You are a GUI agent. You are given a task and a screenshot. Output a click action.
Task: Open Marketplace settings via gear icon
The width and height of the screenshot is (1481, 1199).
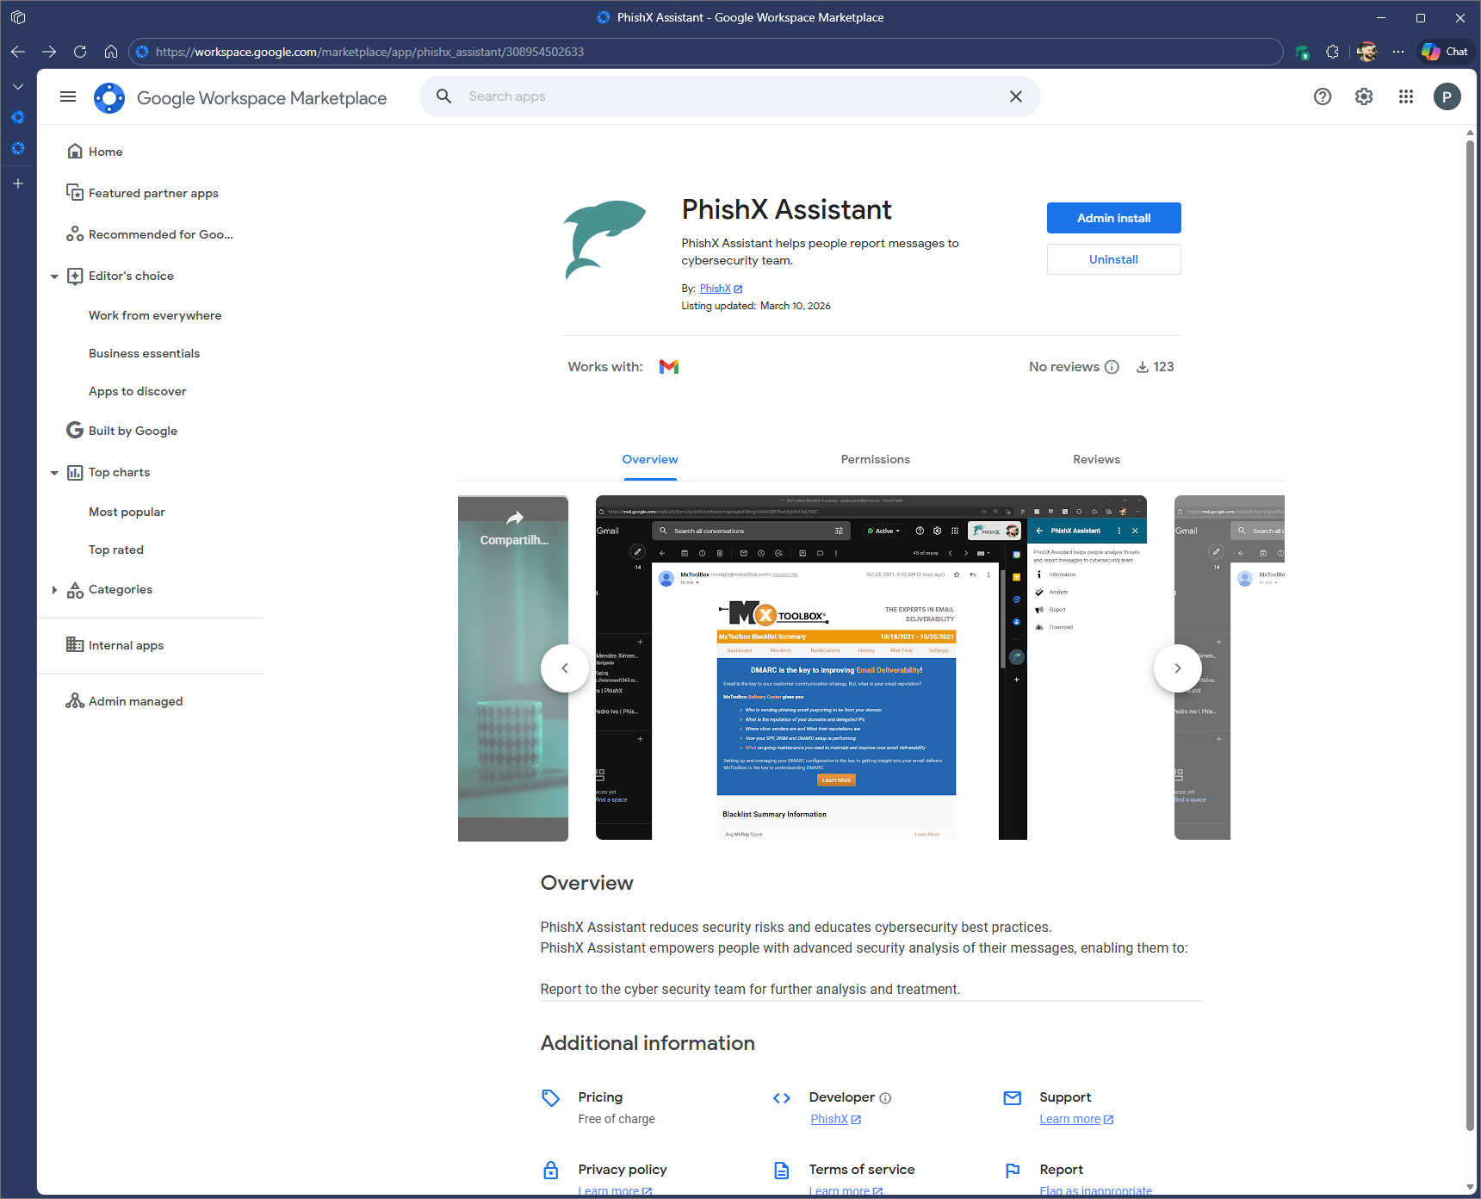tap(1363, 96)
